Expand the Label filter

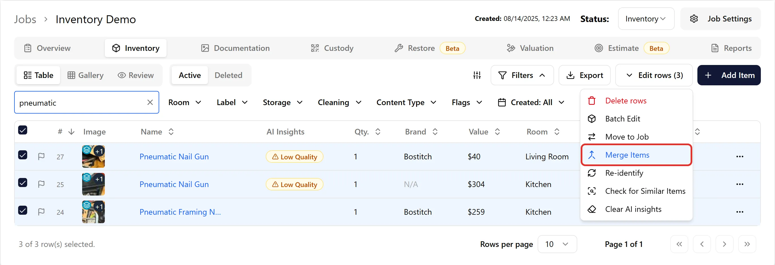coord(232,103)
